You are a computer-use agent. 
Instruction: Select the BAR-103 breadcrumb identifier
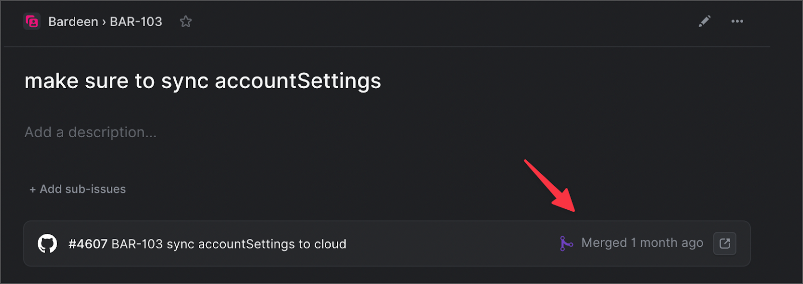(136, 22)
